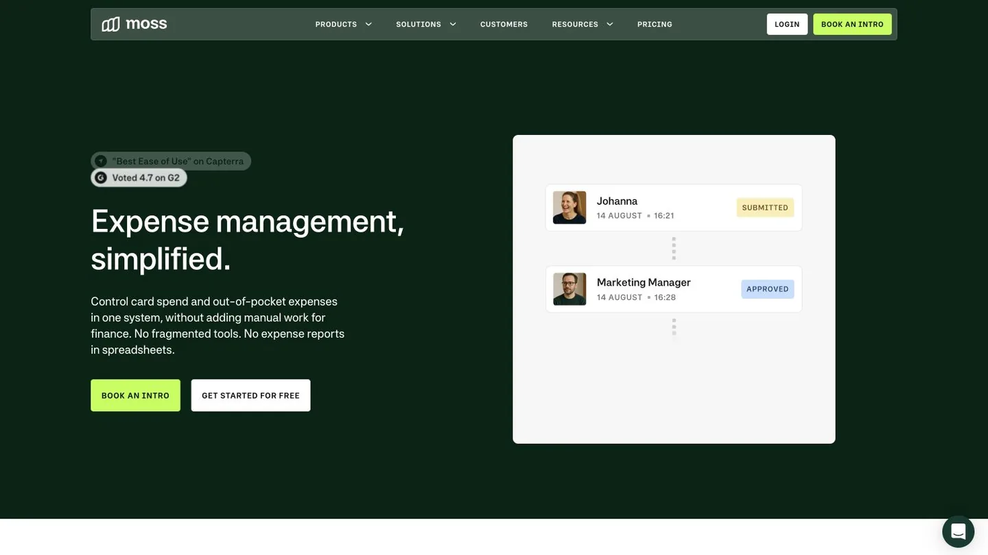Click the Submitted status tag
988x555 pixels.
(x=765, y=208)
